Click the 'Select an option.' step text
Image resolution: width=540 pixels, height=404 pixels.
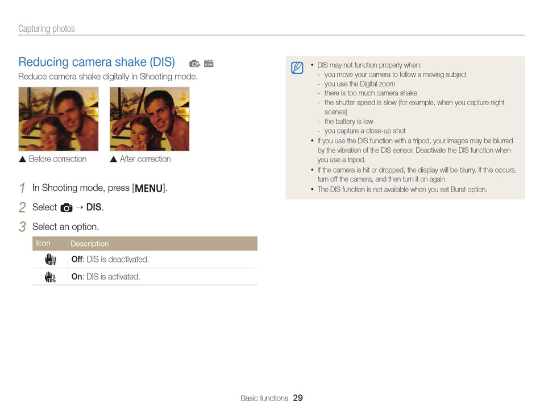pos(65,227)
